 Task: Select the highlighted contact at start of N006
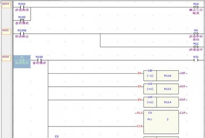click(22, 62)
